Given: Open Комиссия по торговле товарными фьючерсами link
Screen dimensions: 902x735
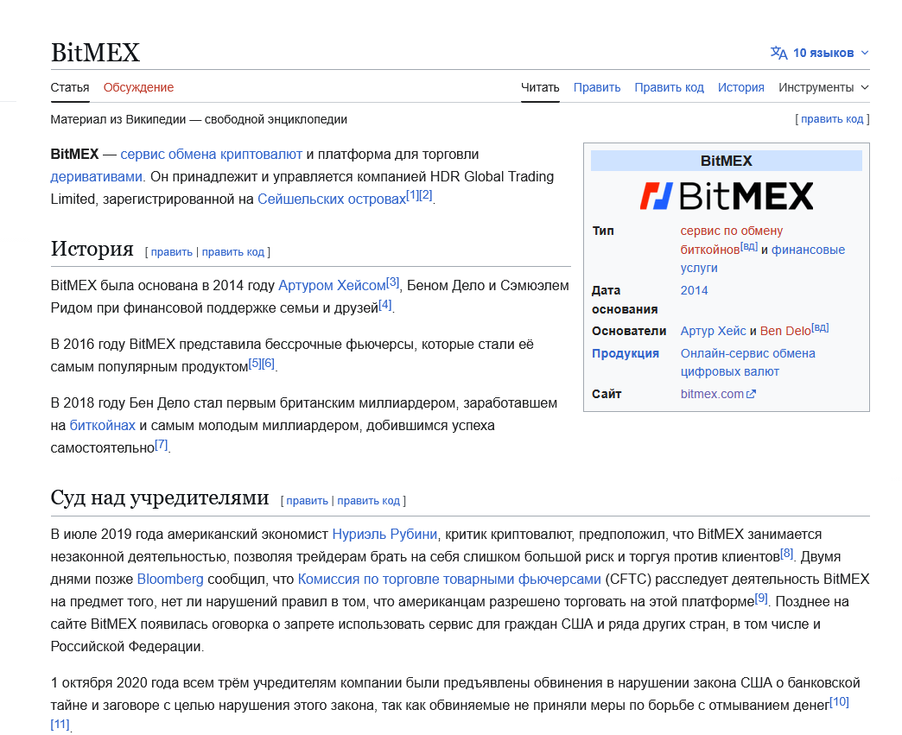Looking at the screenshot, I should pyautogui.click(x=449, y=580).
